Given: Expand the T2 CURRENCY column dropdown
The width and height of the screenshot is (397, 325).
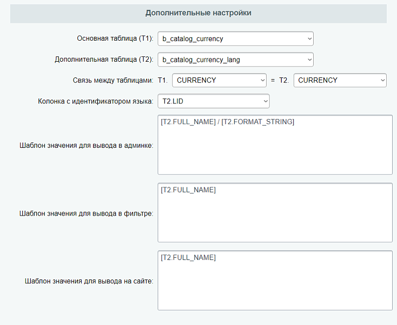Looking at the screenshot, I should [x=340, y=80].
